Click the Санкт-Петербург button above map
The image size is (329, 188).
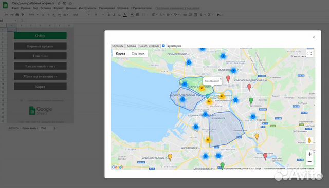tap(150, 46)
